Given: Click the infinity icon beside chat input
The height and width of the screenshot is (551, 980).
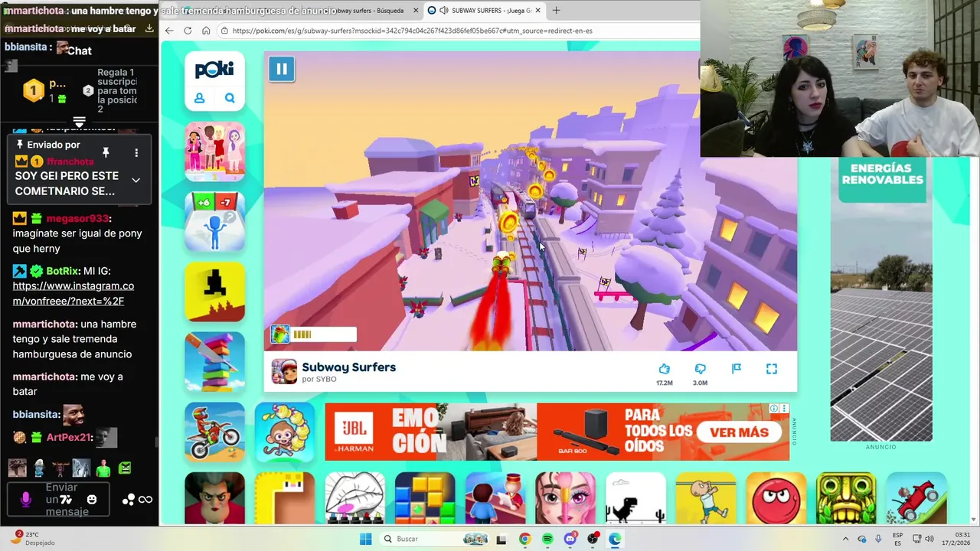Looking at the screenshot, I should [145, 500].
